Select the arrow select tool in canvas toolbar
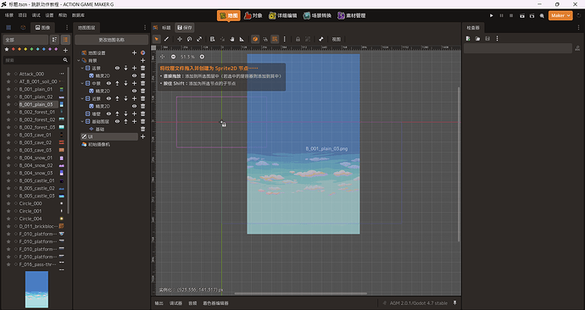 click(157, 39)
